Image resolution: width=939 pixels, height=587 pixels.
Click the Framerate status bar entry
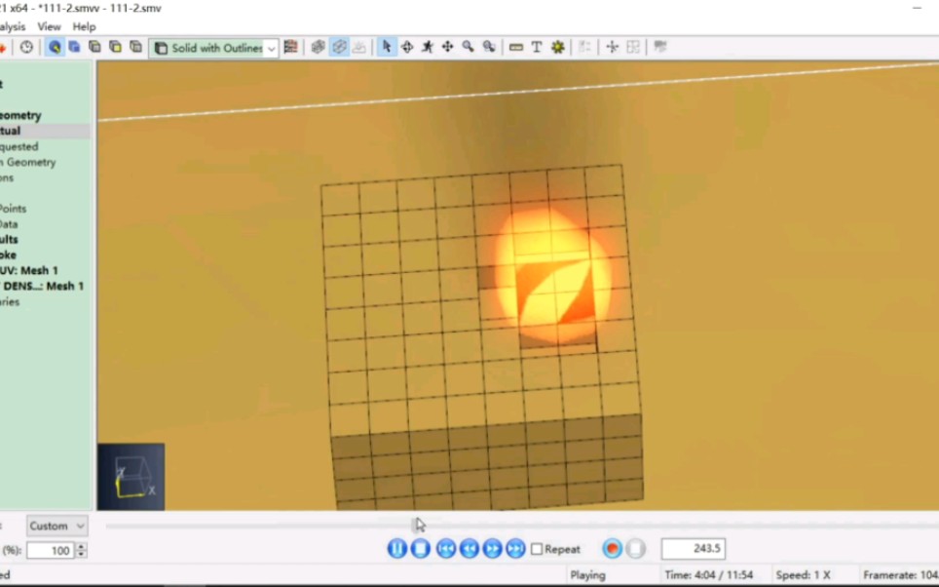click(x=900, y=575)
